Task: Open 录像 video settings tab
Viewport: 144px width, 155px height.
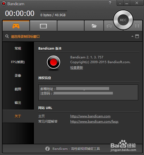Action: [18, 76]
